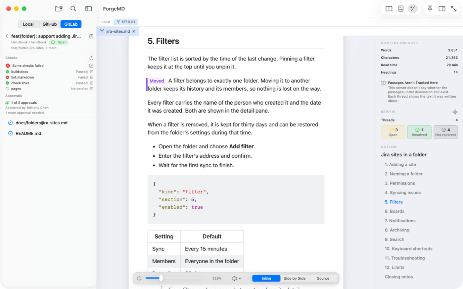Select the Local source tab

(28, 24)
